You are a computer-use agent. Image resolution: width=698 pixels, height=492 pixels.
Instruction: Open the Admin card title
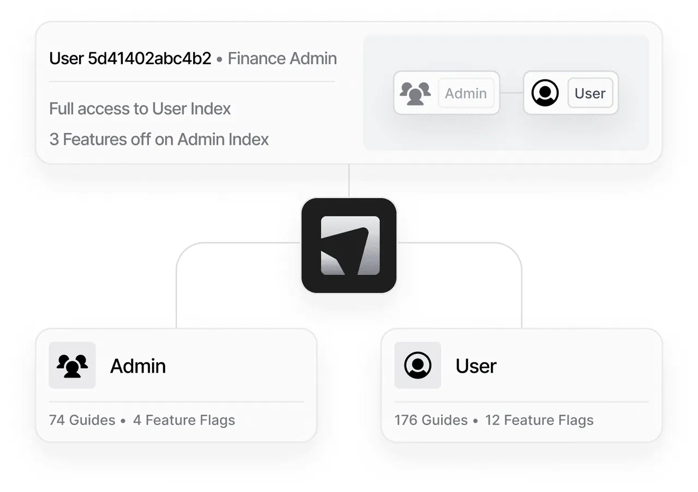coord(138,366)
